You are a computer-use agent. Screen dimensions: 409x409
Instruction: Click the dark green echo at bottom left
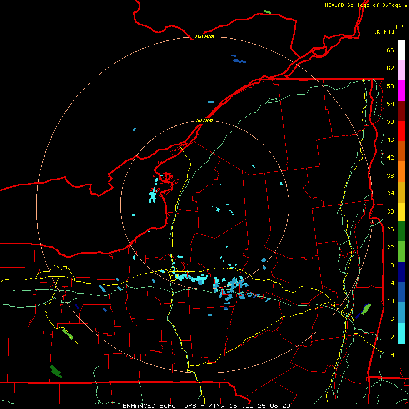point(56,372)
